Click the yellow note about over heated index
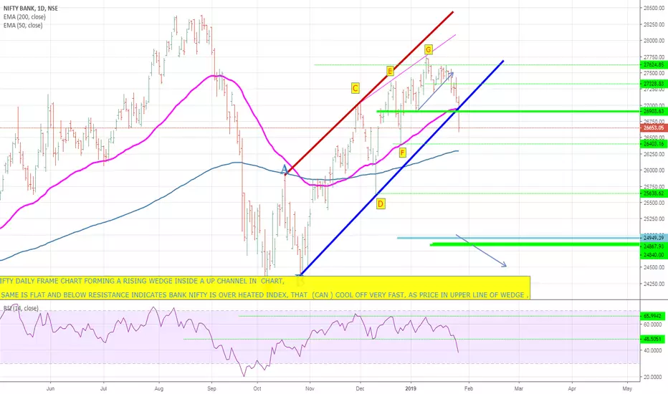Screen dimensions: 668x394 click(264, 294)
